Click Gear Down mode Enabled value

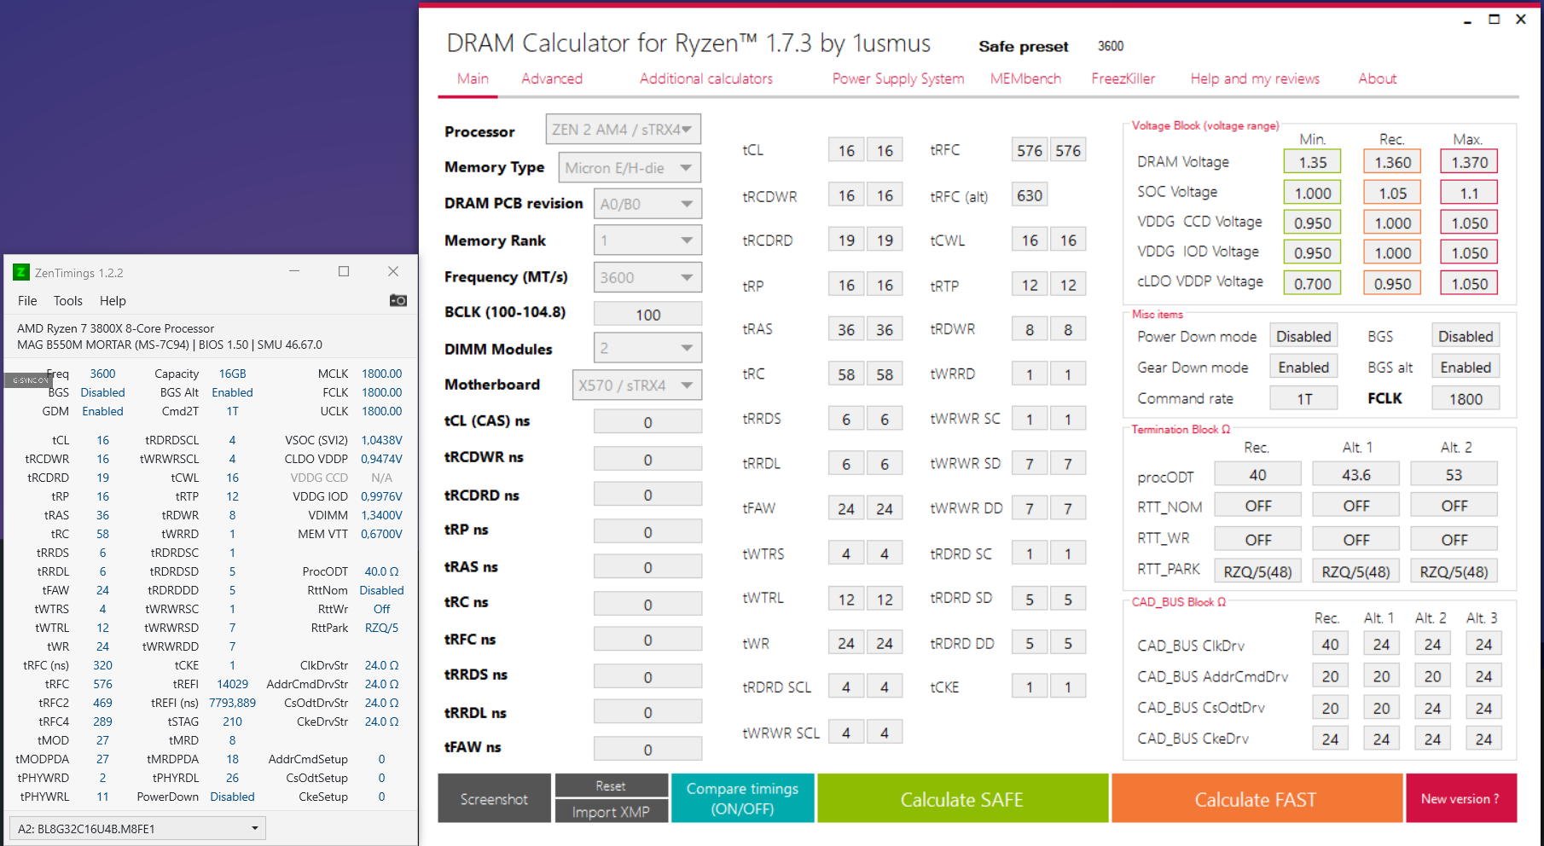(1303, 367)
